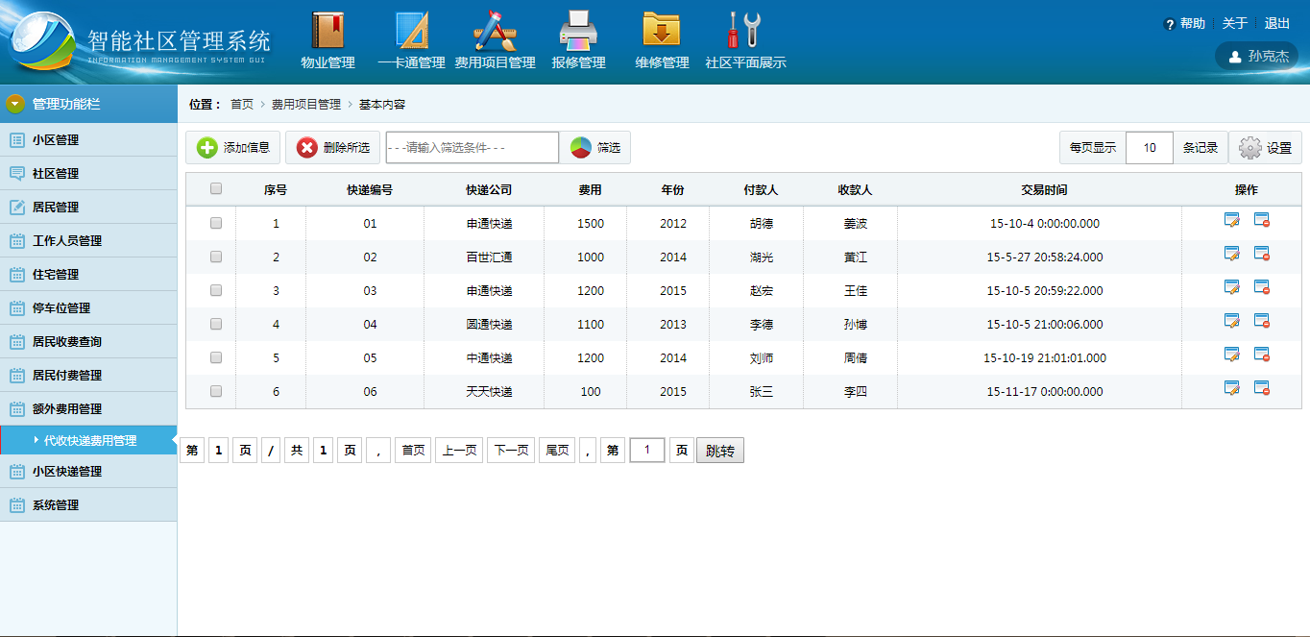Click the 退出 logout link
Screen dimensions: 1310x637
[x=1277, y=24]
